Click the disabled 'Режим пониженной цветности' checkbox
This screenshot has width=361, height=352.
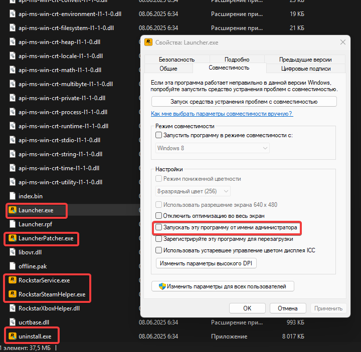pos(158,179)
